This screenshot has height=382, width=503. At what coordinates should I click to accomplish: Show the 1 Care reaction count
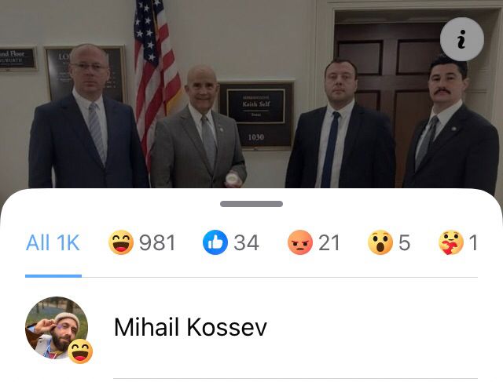(473, 242)
